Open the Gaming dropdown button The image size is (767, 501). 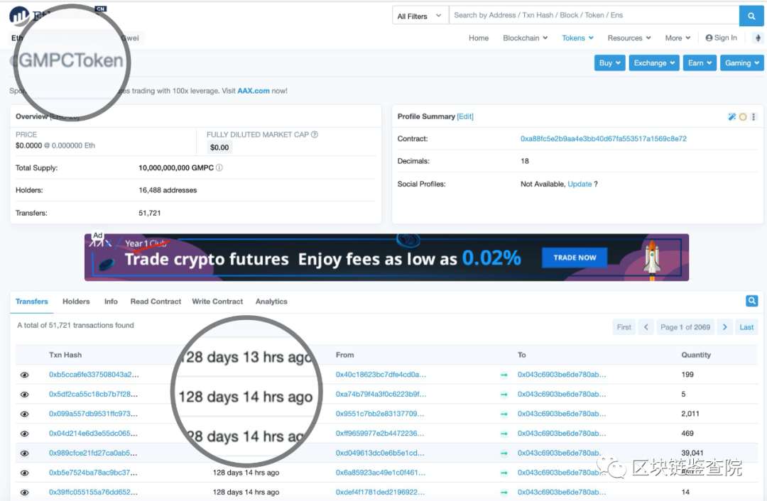(741, 62)
